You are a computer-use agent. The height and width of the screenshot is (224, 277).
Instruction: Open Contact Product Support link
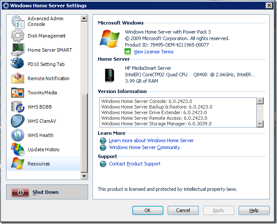135,164
